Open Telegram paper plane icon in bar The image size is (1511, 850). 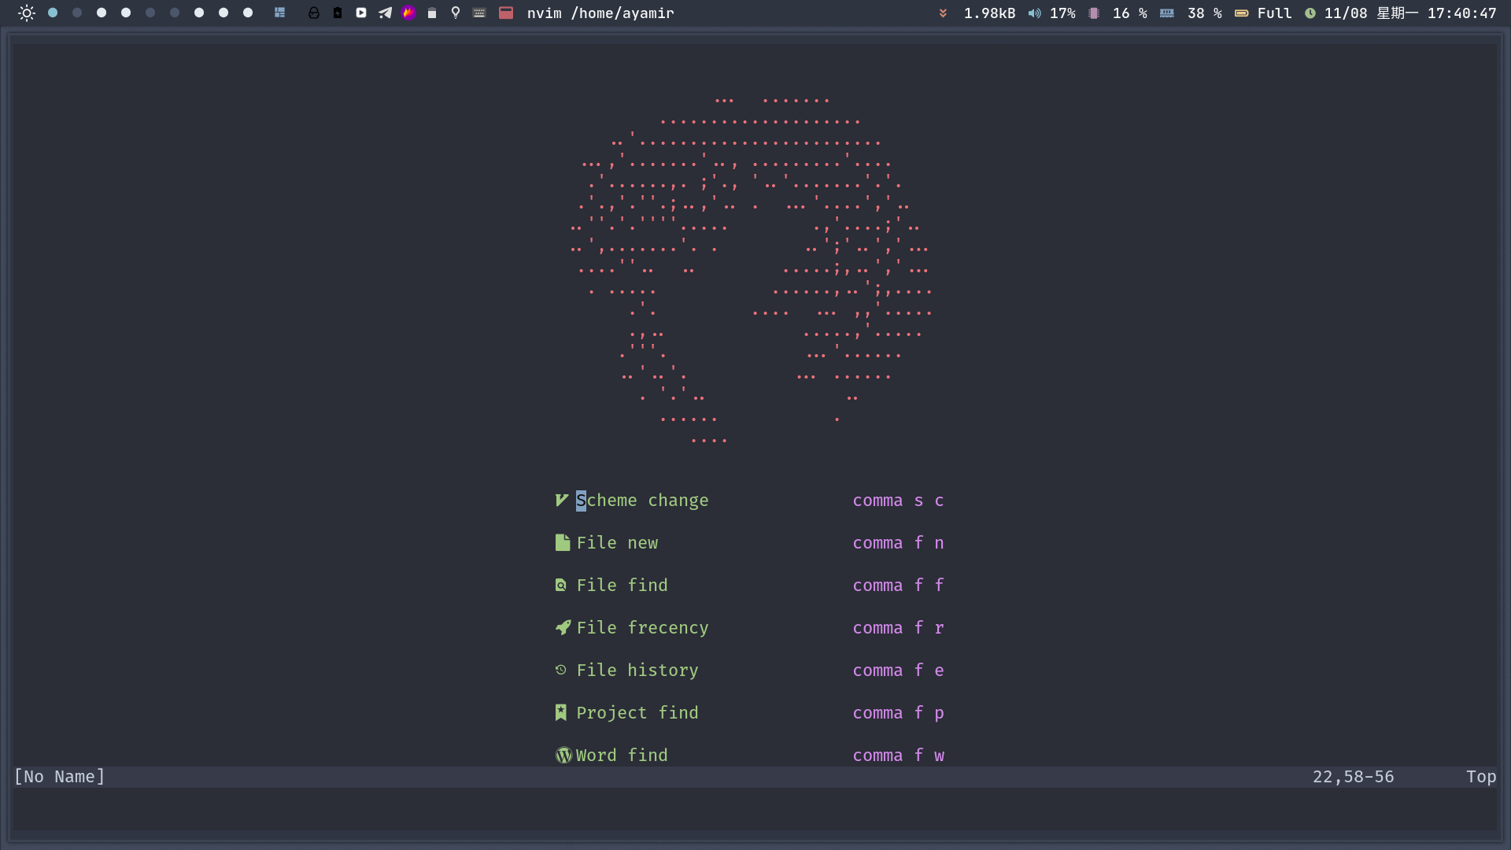click(385, 13)
